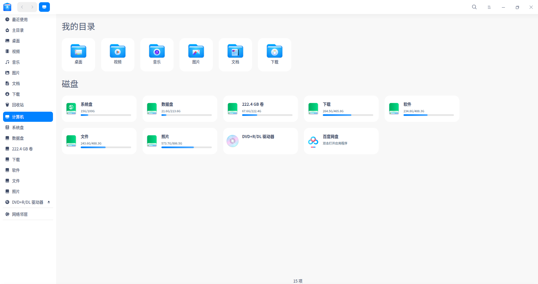Viewport: 538px width, 284px height.
Task: Select the 系统盘 drive icon under 磁盘
Action: pyautogui.click(x=71, y=109)
